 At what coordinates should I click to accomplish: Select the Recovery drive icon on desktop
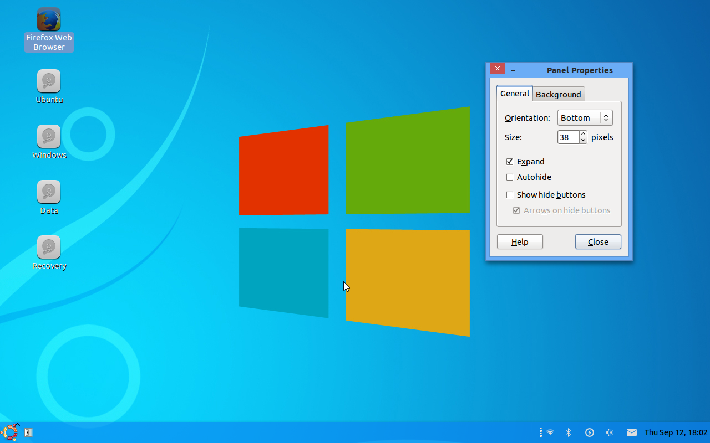click(x=49, y=253)
